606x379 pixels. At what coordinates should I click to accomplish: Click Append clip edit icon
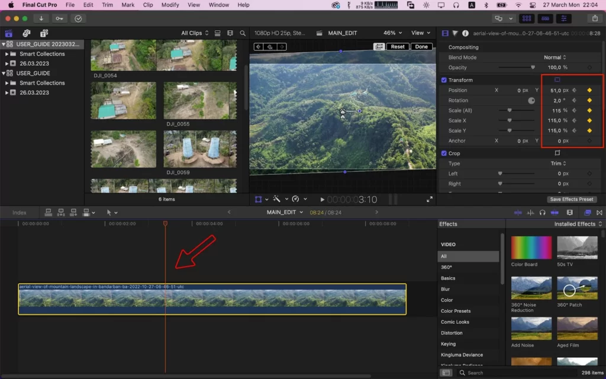click(x=73, y=213)
